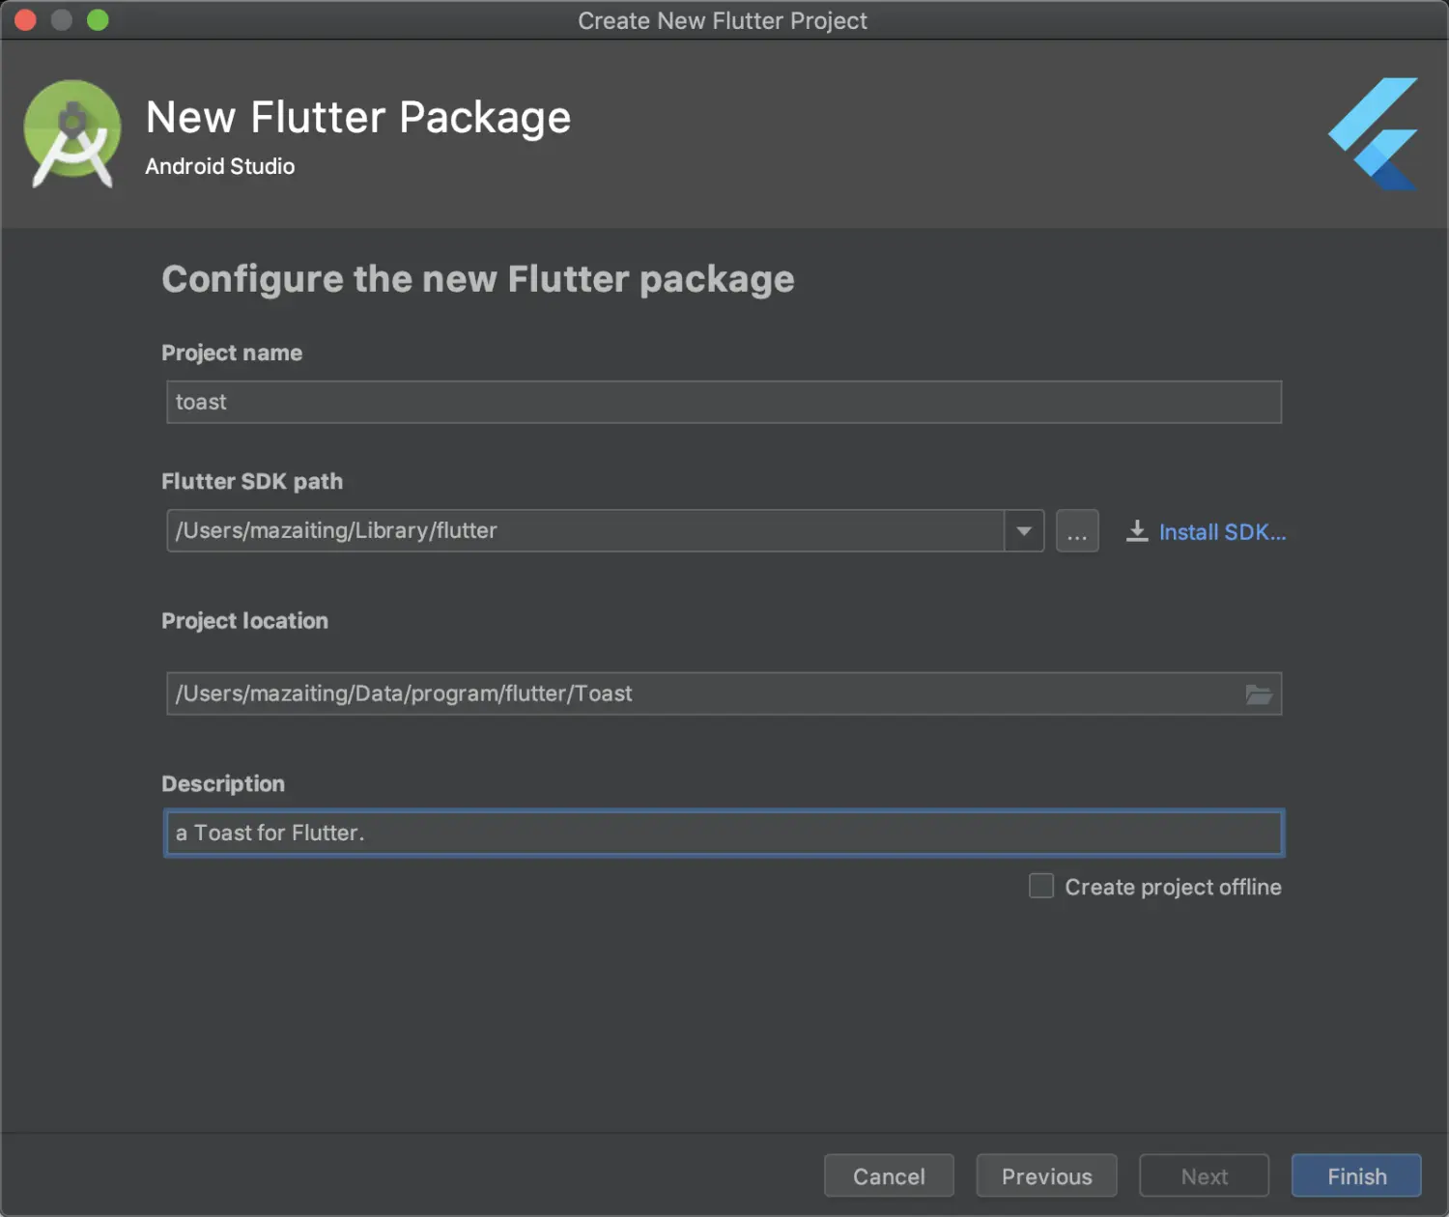The image size is (1449, 1217).
Task: Click the folder browse icon in Project location
Action: (x=1258, y=694)
